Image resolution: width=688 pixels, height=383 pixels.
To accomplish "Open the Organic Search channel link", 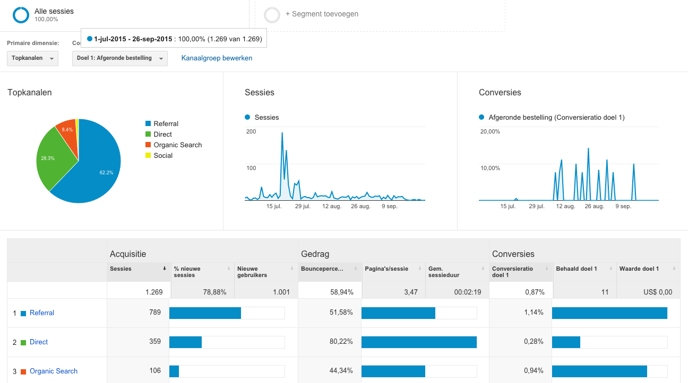I will [54, 371].
